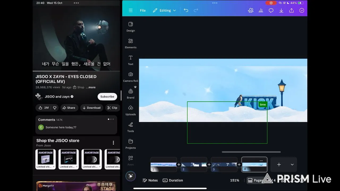Download the YouTube video

click(91, 108)
